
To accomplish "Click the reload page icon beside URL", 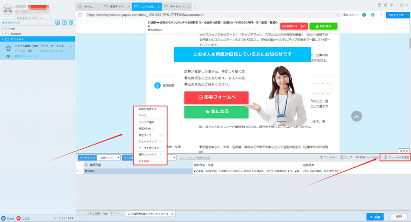I will (80, 15).
